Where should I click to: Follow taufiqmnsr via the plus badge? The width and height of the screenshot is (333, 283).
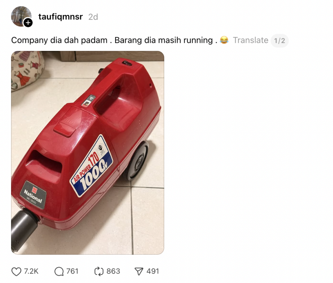tap(28, 22)
